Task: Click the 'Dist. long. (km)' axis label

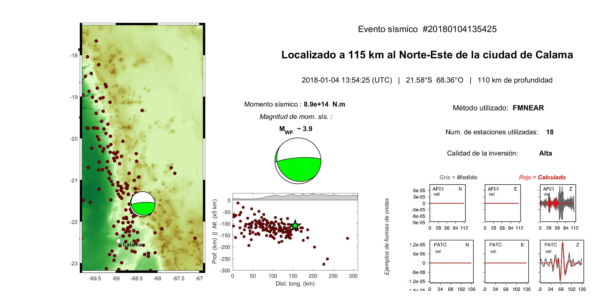Action: click(x=295, y=284)
